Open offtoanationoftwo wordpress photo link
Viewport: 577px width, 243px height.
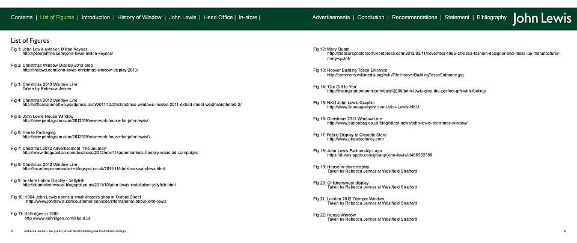coord(132,105)
